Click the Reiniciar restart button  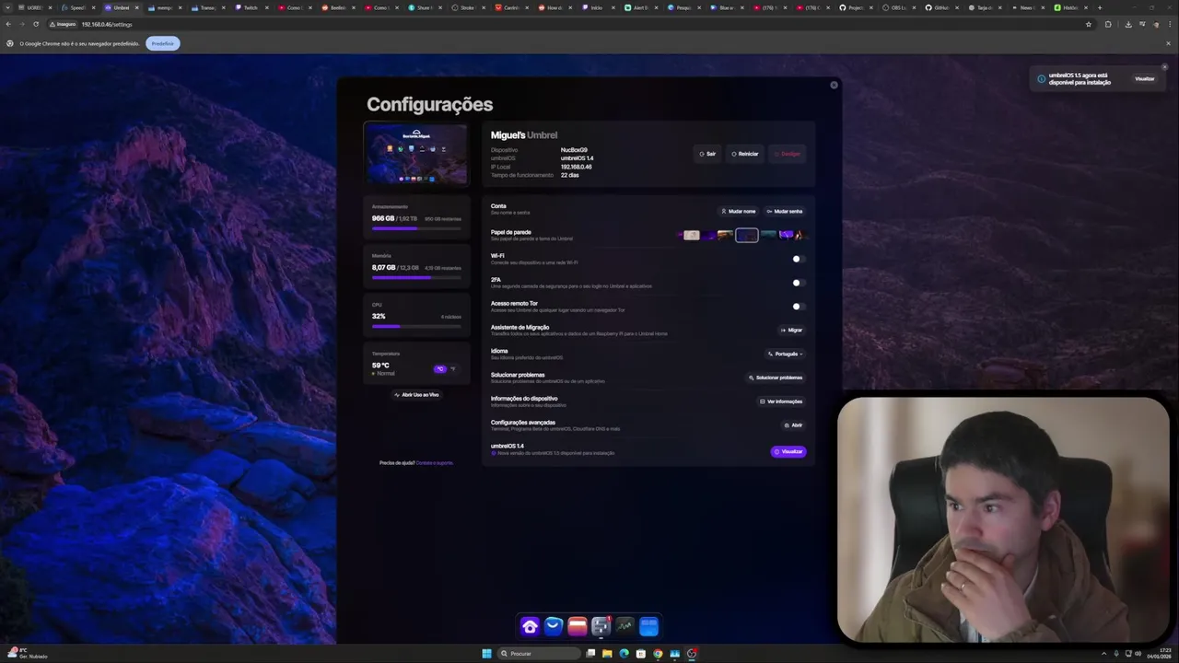point(745,154)
